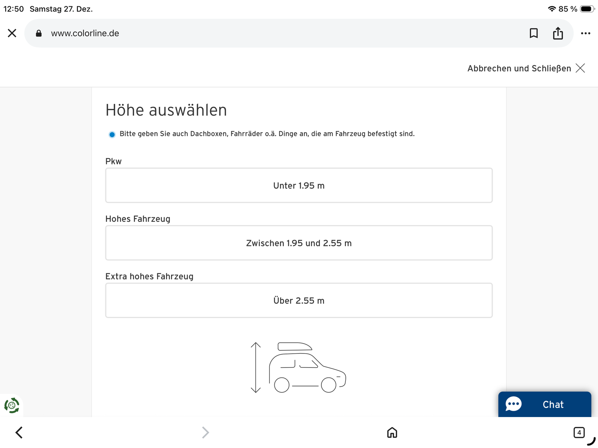The height and width of the screenshot is (448, 598).
Task: Open the three-dot browser menu
Action: 585,33
